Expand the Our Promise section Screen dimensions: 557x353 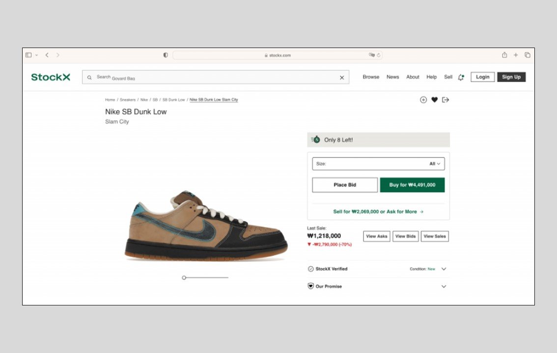(x=444, y=286)
